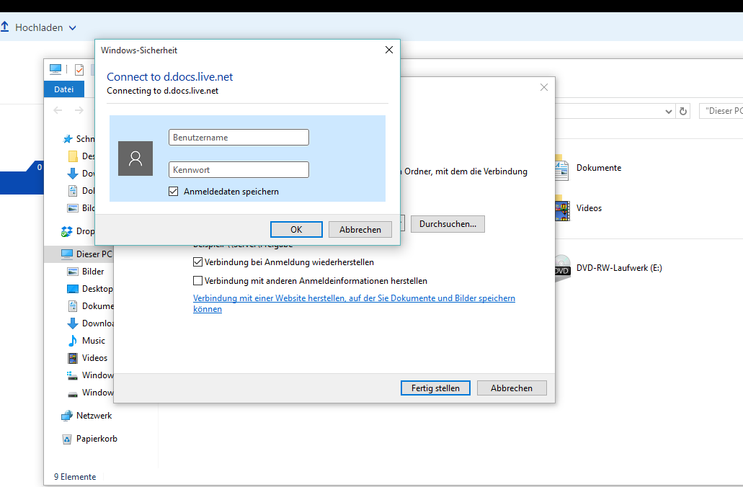Image resolution: width=743 pixels, height=487 pixels.
Task: Click the Downloads arrow icon under Dieser PC
Action: [73, 323]
